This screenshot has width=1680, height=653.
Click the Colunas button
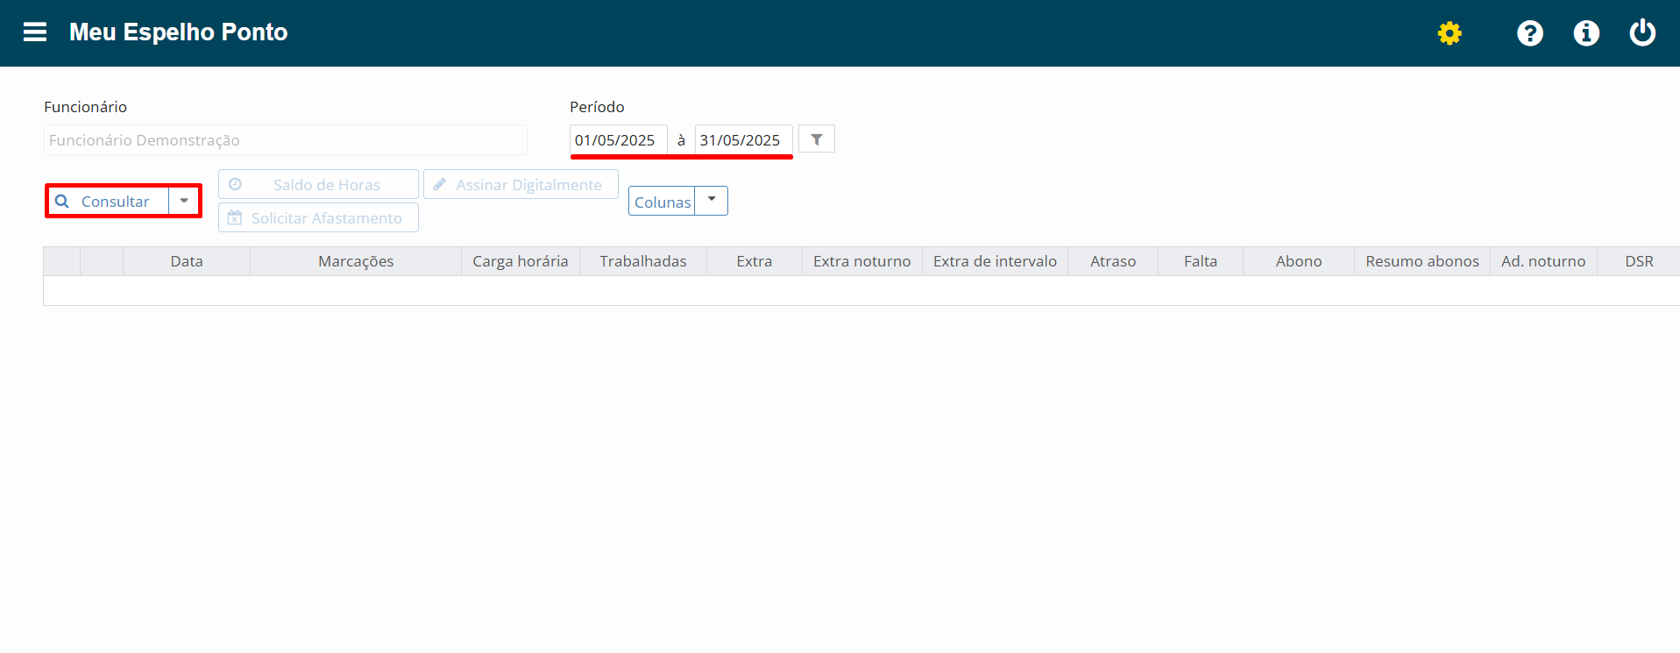click(662, 202)
